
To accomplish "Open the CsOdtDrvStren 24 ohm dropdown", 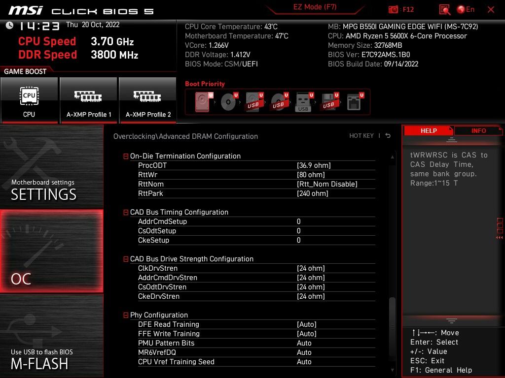I will coord(311,287).
